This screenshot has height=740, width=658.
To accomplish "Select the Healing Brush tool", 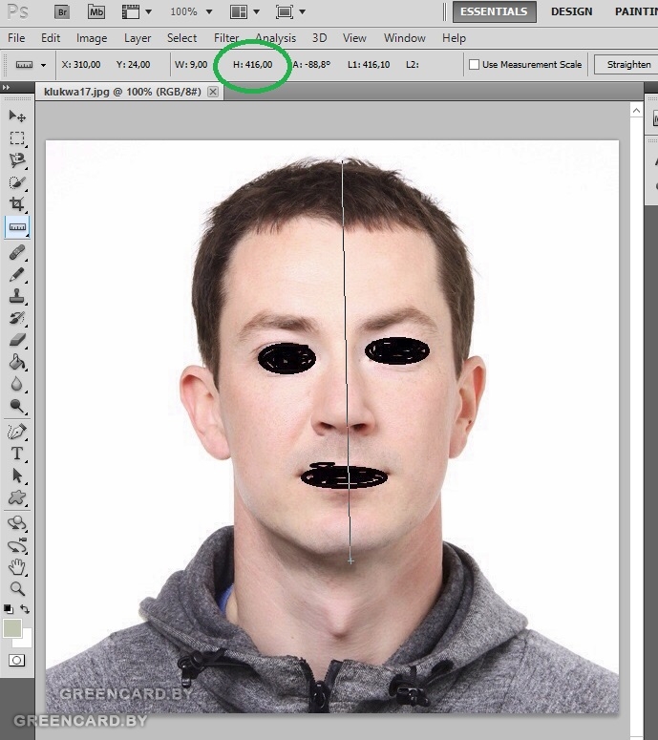I will [x=17, y=252].
